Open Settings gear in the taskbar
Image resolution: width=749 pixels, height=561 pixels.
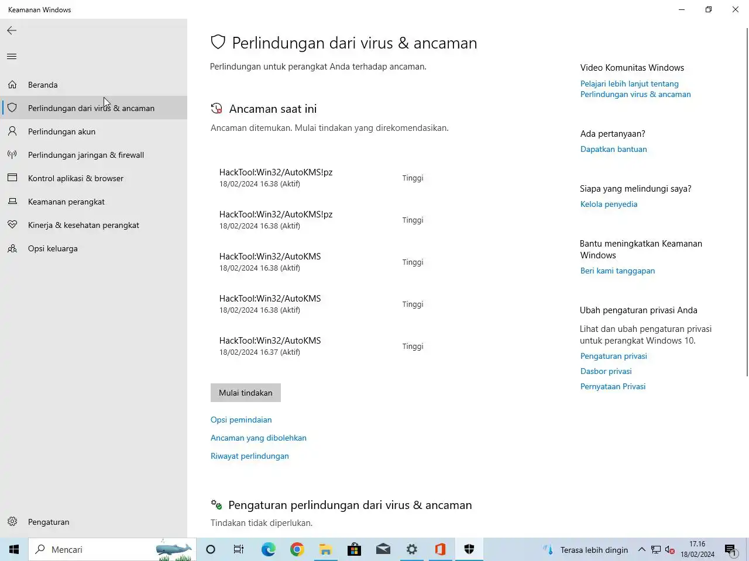tap(411, 549)
